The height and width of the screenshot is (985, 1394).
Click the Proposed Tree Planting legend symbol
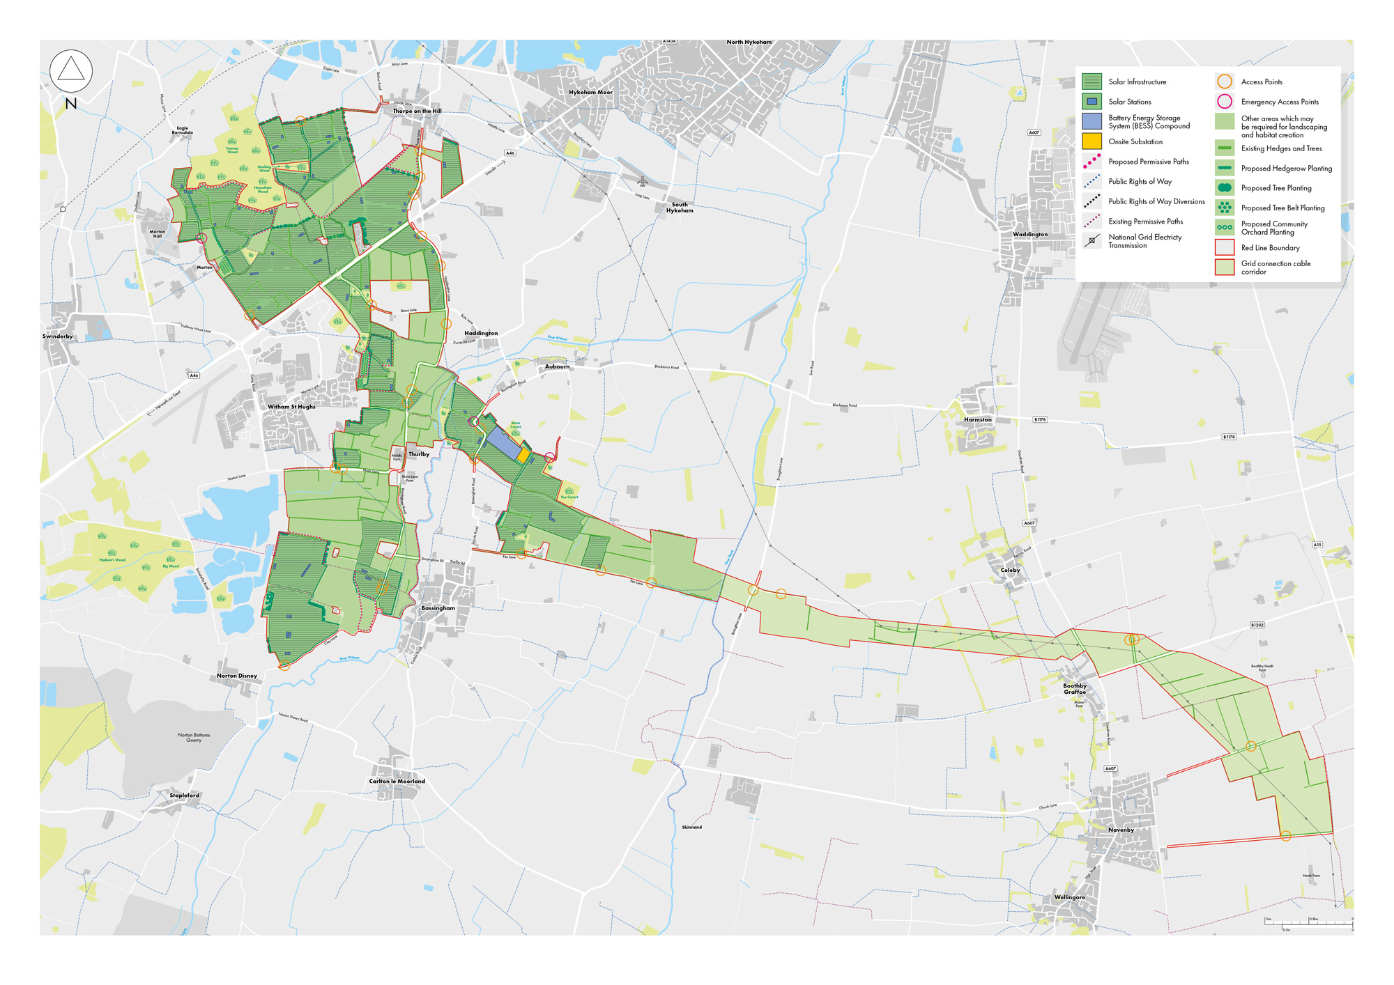coord(1225,188)
